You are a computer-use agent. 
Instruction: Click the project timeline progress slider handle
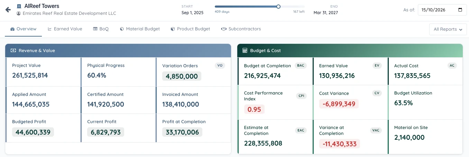(278, 6)
